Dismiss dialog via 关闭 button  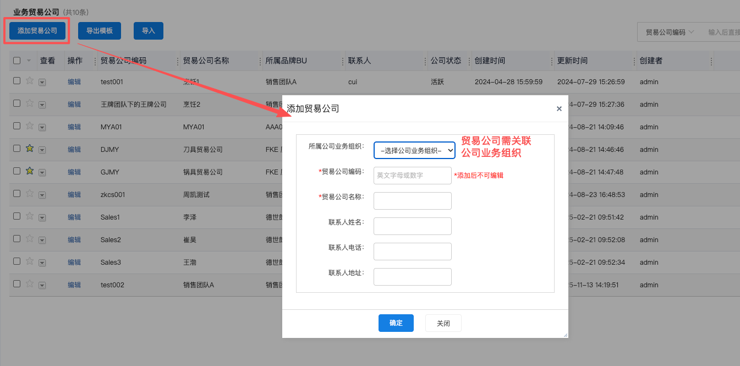point(443,323)
